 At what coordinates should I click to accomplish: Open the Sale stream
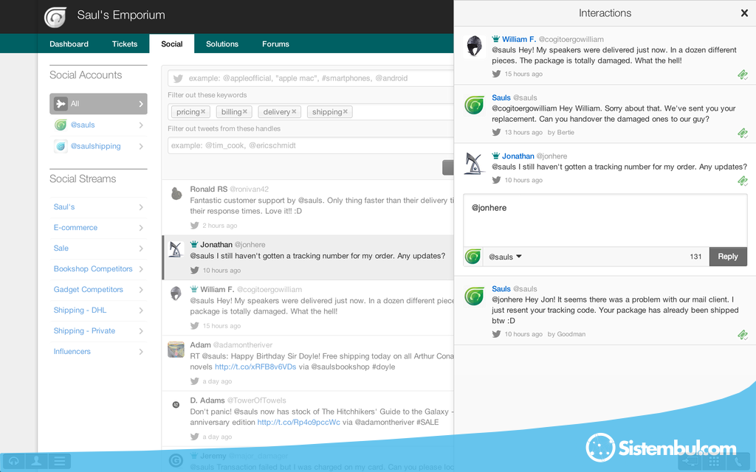[61, 248]
